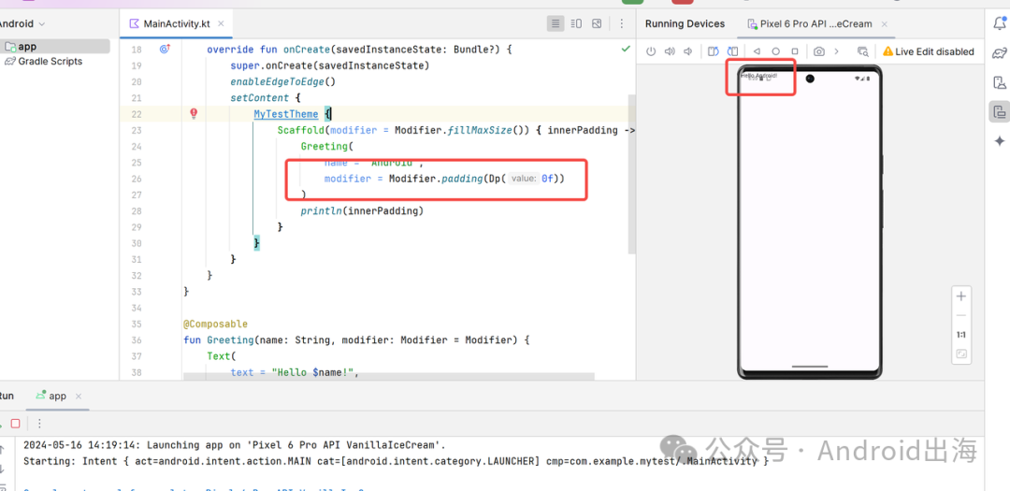Rotate the emulator left
This screenshot has width=1010, height=491.
click(713, 51)
